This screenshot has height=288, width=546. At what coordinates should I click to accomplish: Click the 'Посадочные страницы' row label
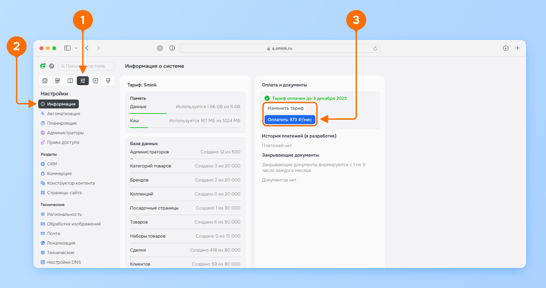point(154,208)
